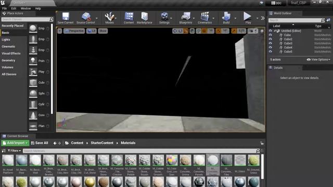Click the content browser lock icon
Image resolution: width=333 pixels, height=187 pixels.
[x=262, y=143]
